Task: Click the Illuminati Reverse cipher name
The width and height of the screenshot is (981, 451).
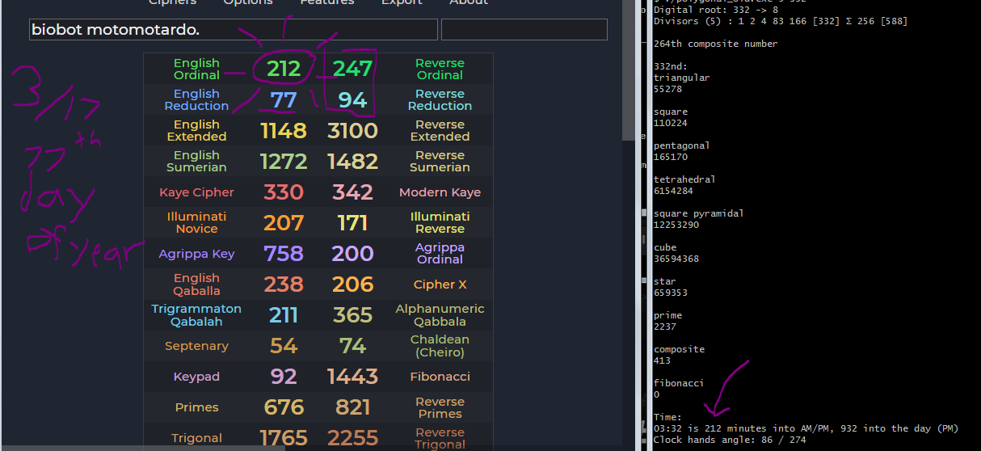Action: point(440,222)
